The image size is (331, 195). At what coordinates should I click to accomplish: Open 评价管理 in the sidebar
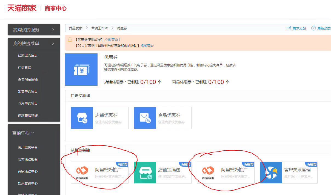click(x=24, y=67)
